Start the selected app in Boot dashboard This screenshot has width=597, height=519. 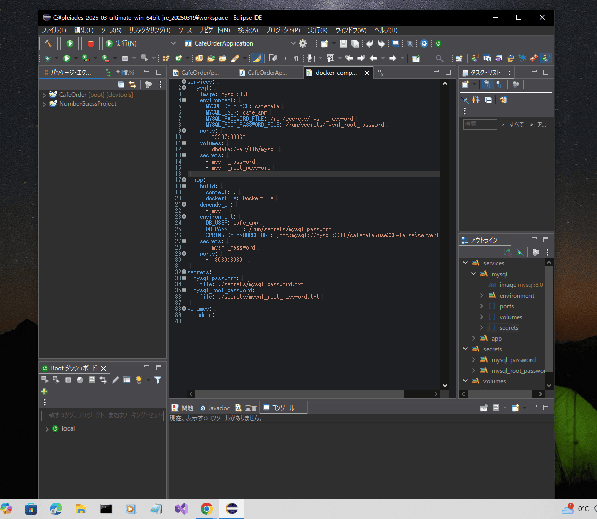pyautogui.click(x=45, y=379)
